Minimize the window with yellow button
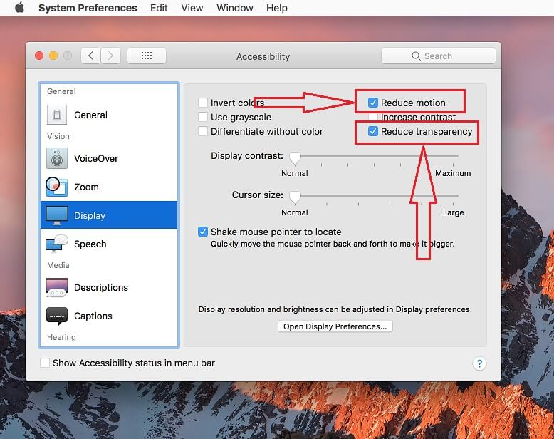Screen dimensions: 554x439 (53, 56)
